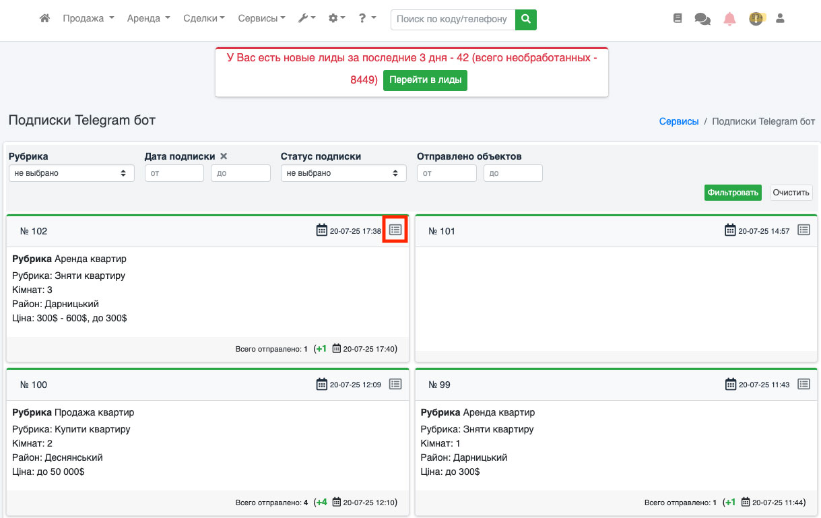Click the '№ 100' subscription title
Image resolution: width=821 pixels, height=518 pixels.
(34, 385)
